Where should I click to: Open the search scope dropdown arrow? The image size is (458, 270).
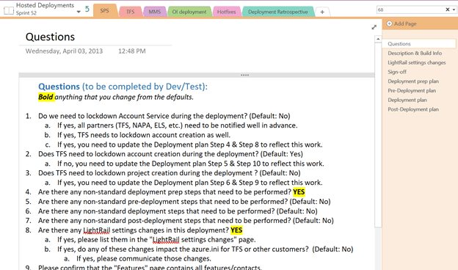tap(454, 10)
